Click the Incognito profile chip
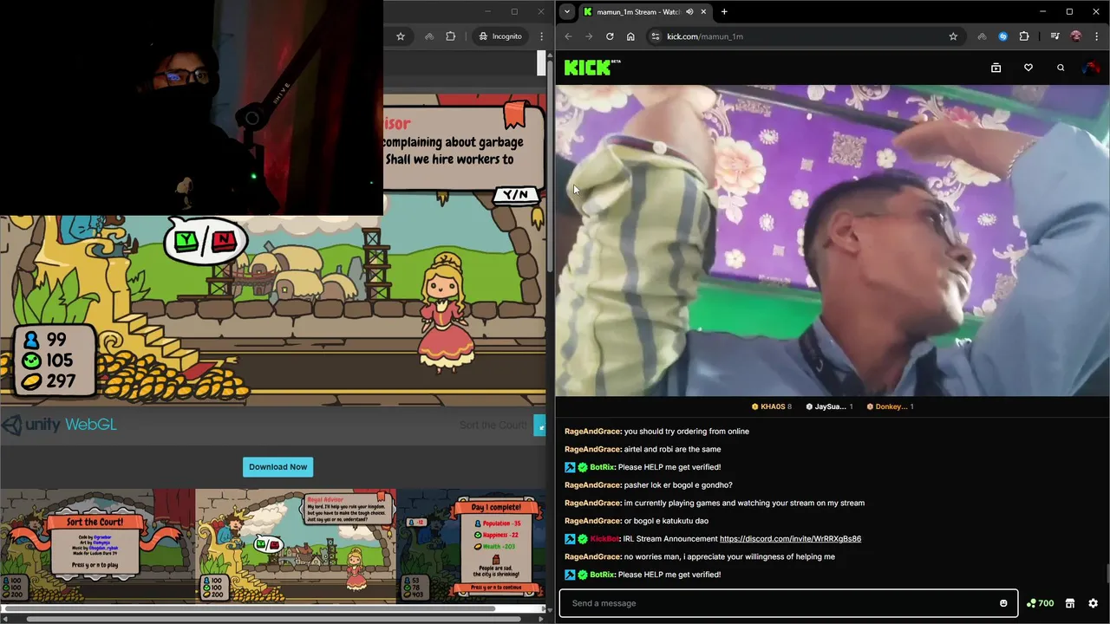This screenshot has width=1110, height=624. click(500, 36)
